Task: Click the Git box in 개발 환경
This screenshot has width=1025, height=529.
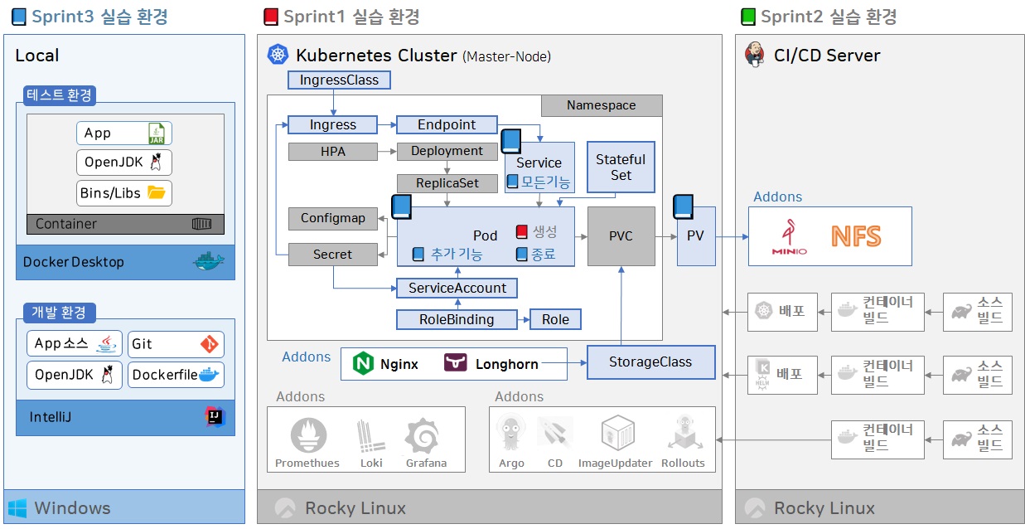Action: [176, 343]
